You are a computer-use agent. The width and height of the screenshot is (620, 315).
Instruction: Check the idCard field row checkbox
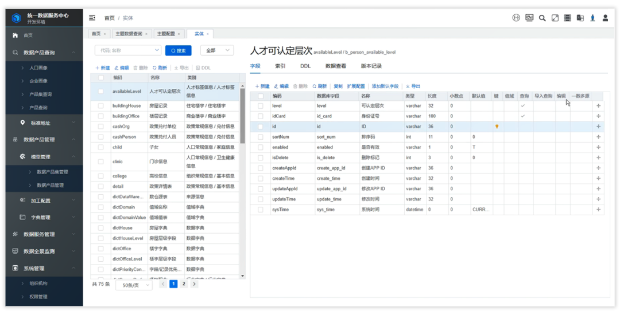tap(261, 116)
